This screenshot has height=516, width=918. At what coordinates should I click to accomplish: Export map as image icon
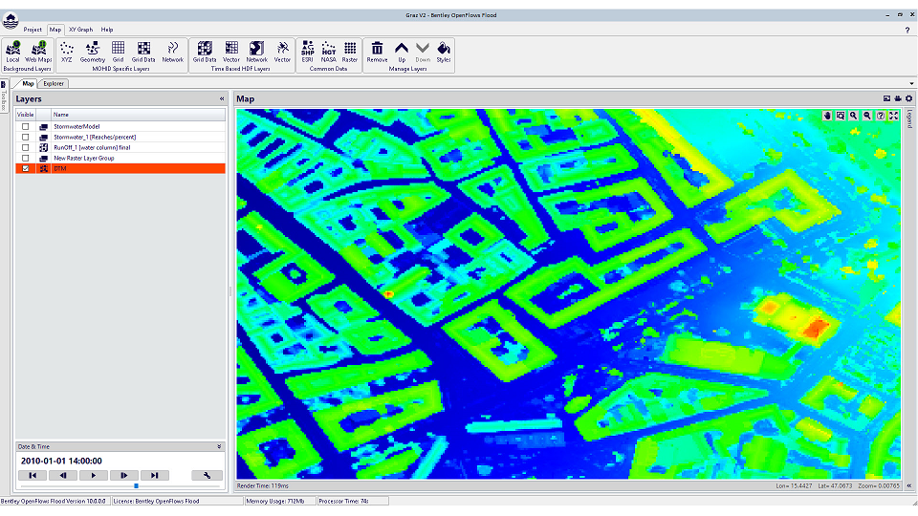[x=886, y=98]
